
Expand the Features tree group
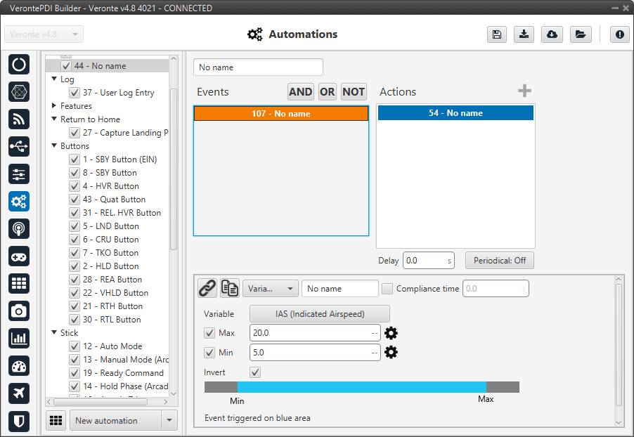click(x=54, y=106)
